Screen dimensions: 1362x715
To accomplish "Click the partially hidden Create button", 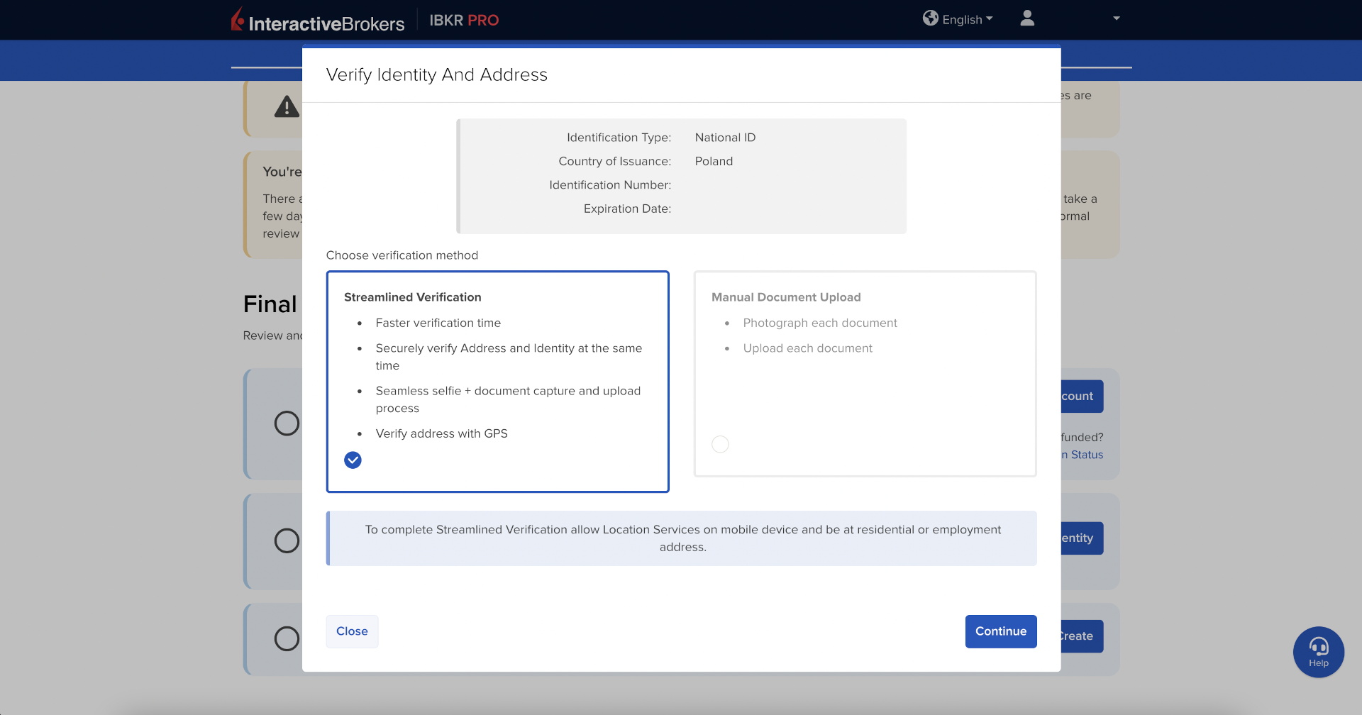I will [x=1081, y=636].
